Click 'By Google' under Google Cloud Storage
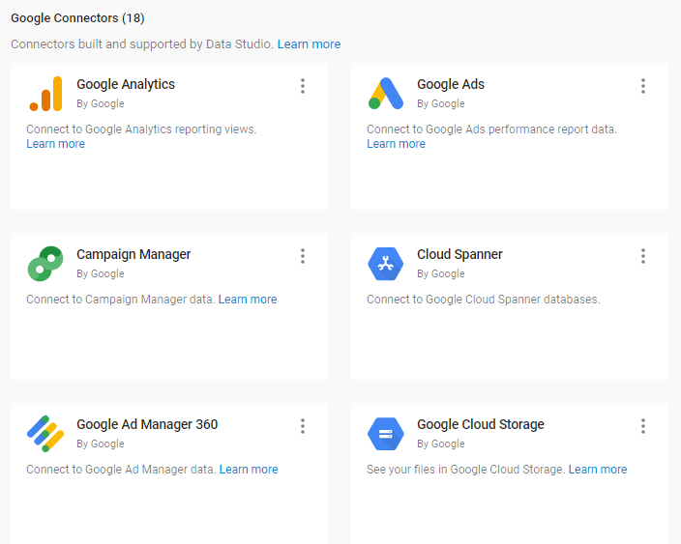Image resolution: width=681 pixels, height=544 pixels. (441, 444)
